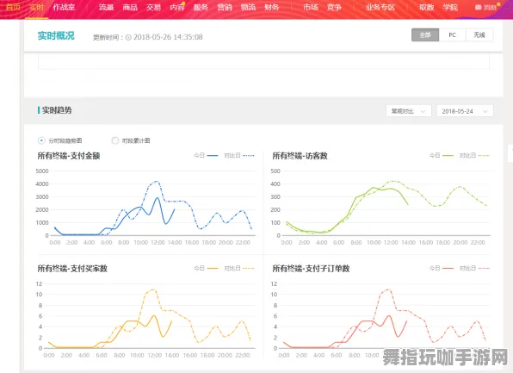Click the 500 axis label on 访客数 chart
This screenshot has width=513, height=373.
tap(275, 171)
